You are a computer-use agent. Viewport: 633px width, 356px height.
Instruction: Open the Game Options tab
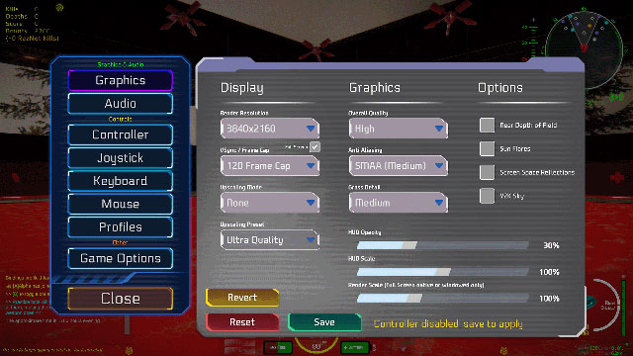tap(121, 258)
